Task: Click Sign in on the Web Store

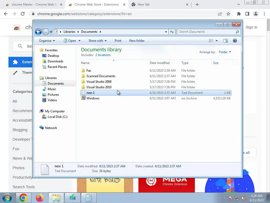Action: [x=251, y=27]
